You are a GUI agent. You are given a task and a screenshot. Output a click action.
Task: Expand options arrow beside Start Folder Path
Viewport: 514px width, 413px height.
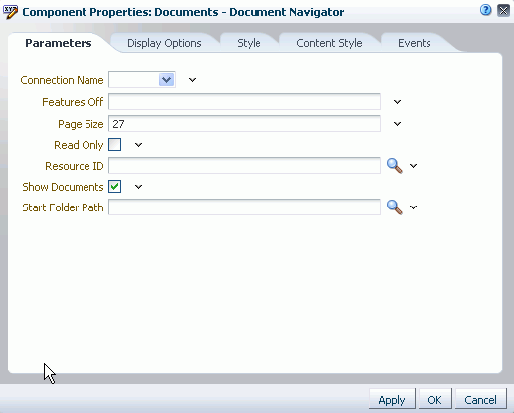coord(413,207)
